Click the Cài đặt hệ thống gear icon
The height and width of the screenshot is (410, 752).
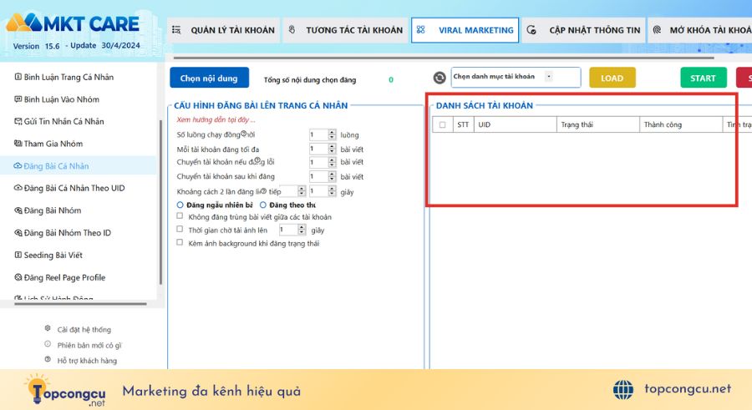point(48,328)
